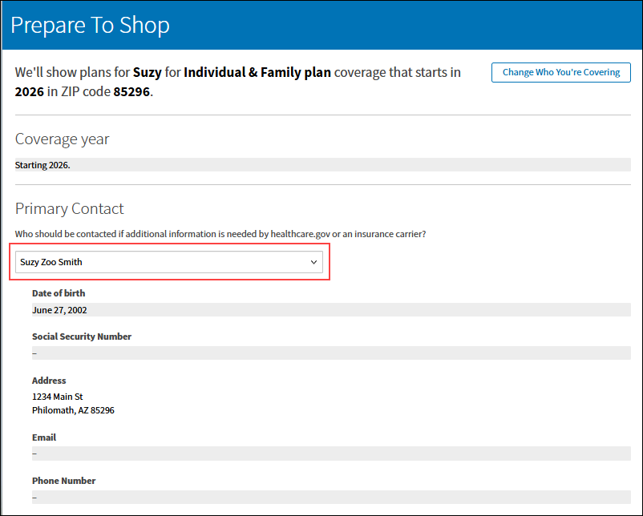Click the Coverage year heading
The image size is (643, 516).
[63, 139]
